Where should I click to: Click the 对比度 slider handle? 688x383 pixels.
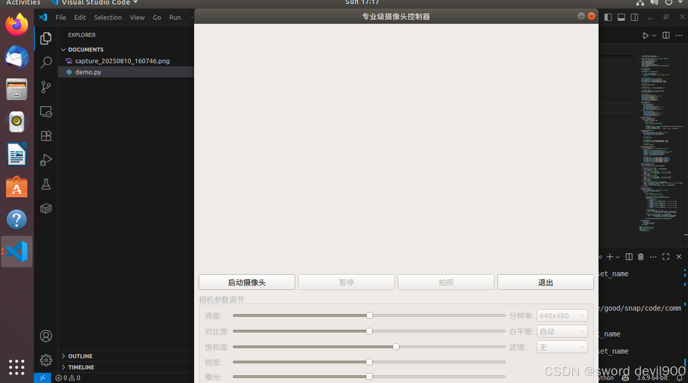pyautogui.click(x=369, y=331)
